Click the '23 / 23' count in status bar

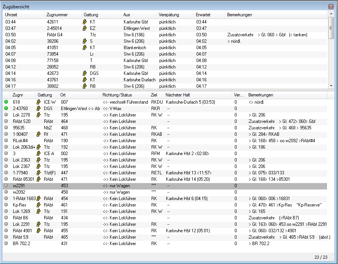321,257
